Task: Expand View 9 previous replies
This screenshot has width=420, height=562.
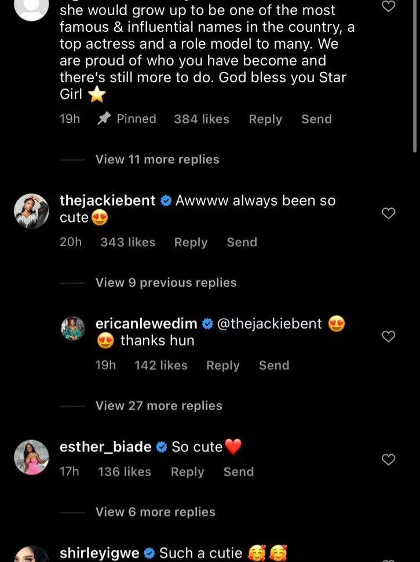Action: click(x=166, y=283)
